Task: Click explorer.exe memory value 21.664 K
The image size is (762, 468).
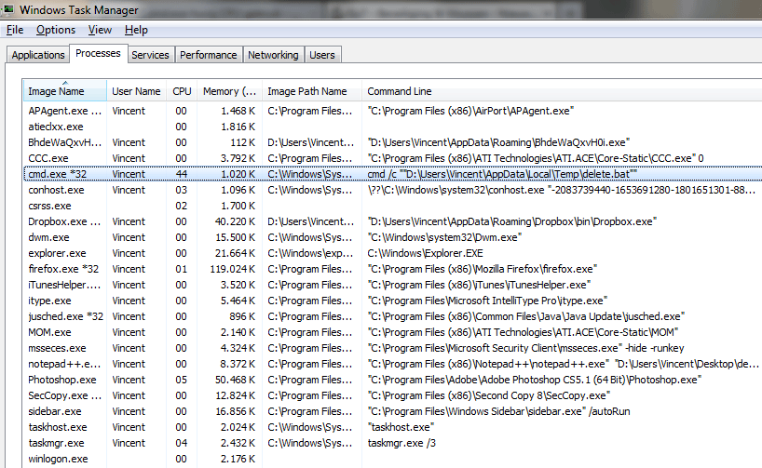Action: tap(235, 253)
